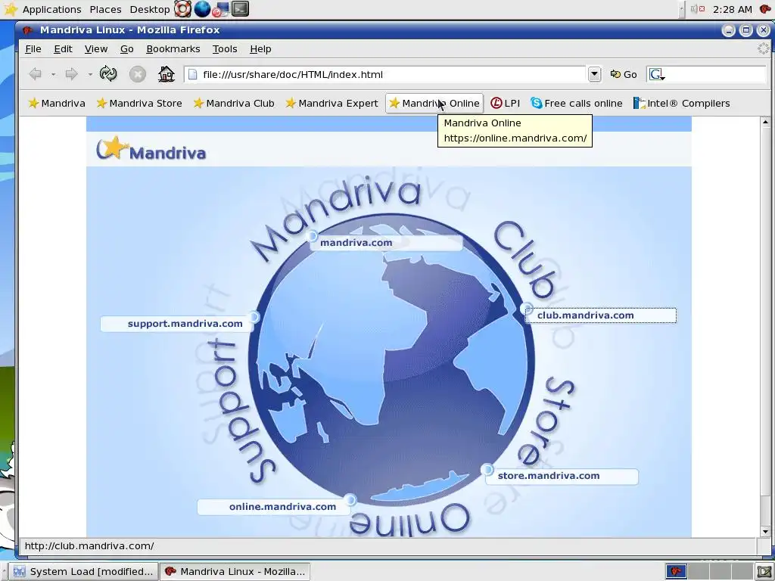Viewport: 775px width, 581px height.
Task: Launch the globe web browser panel icon
Action: pyautogui.click(x=202, y=9)
